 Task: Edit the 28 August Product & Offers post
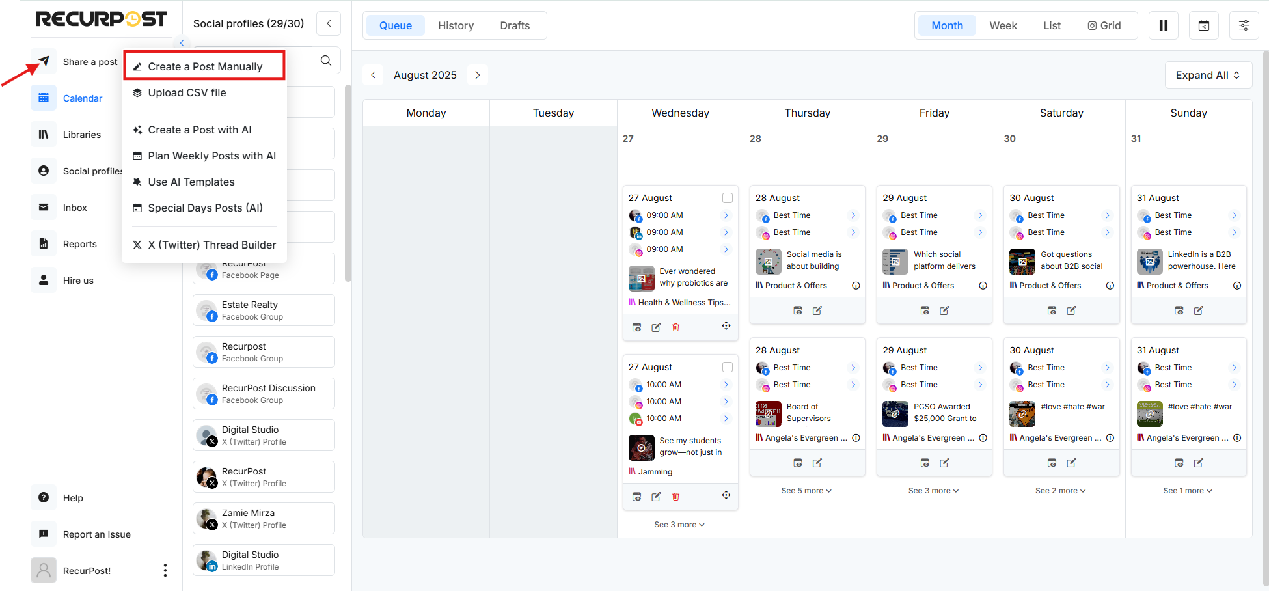pyautogui.click(x=817, y=310)
